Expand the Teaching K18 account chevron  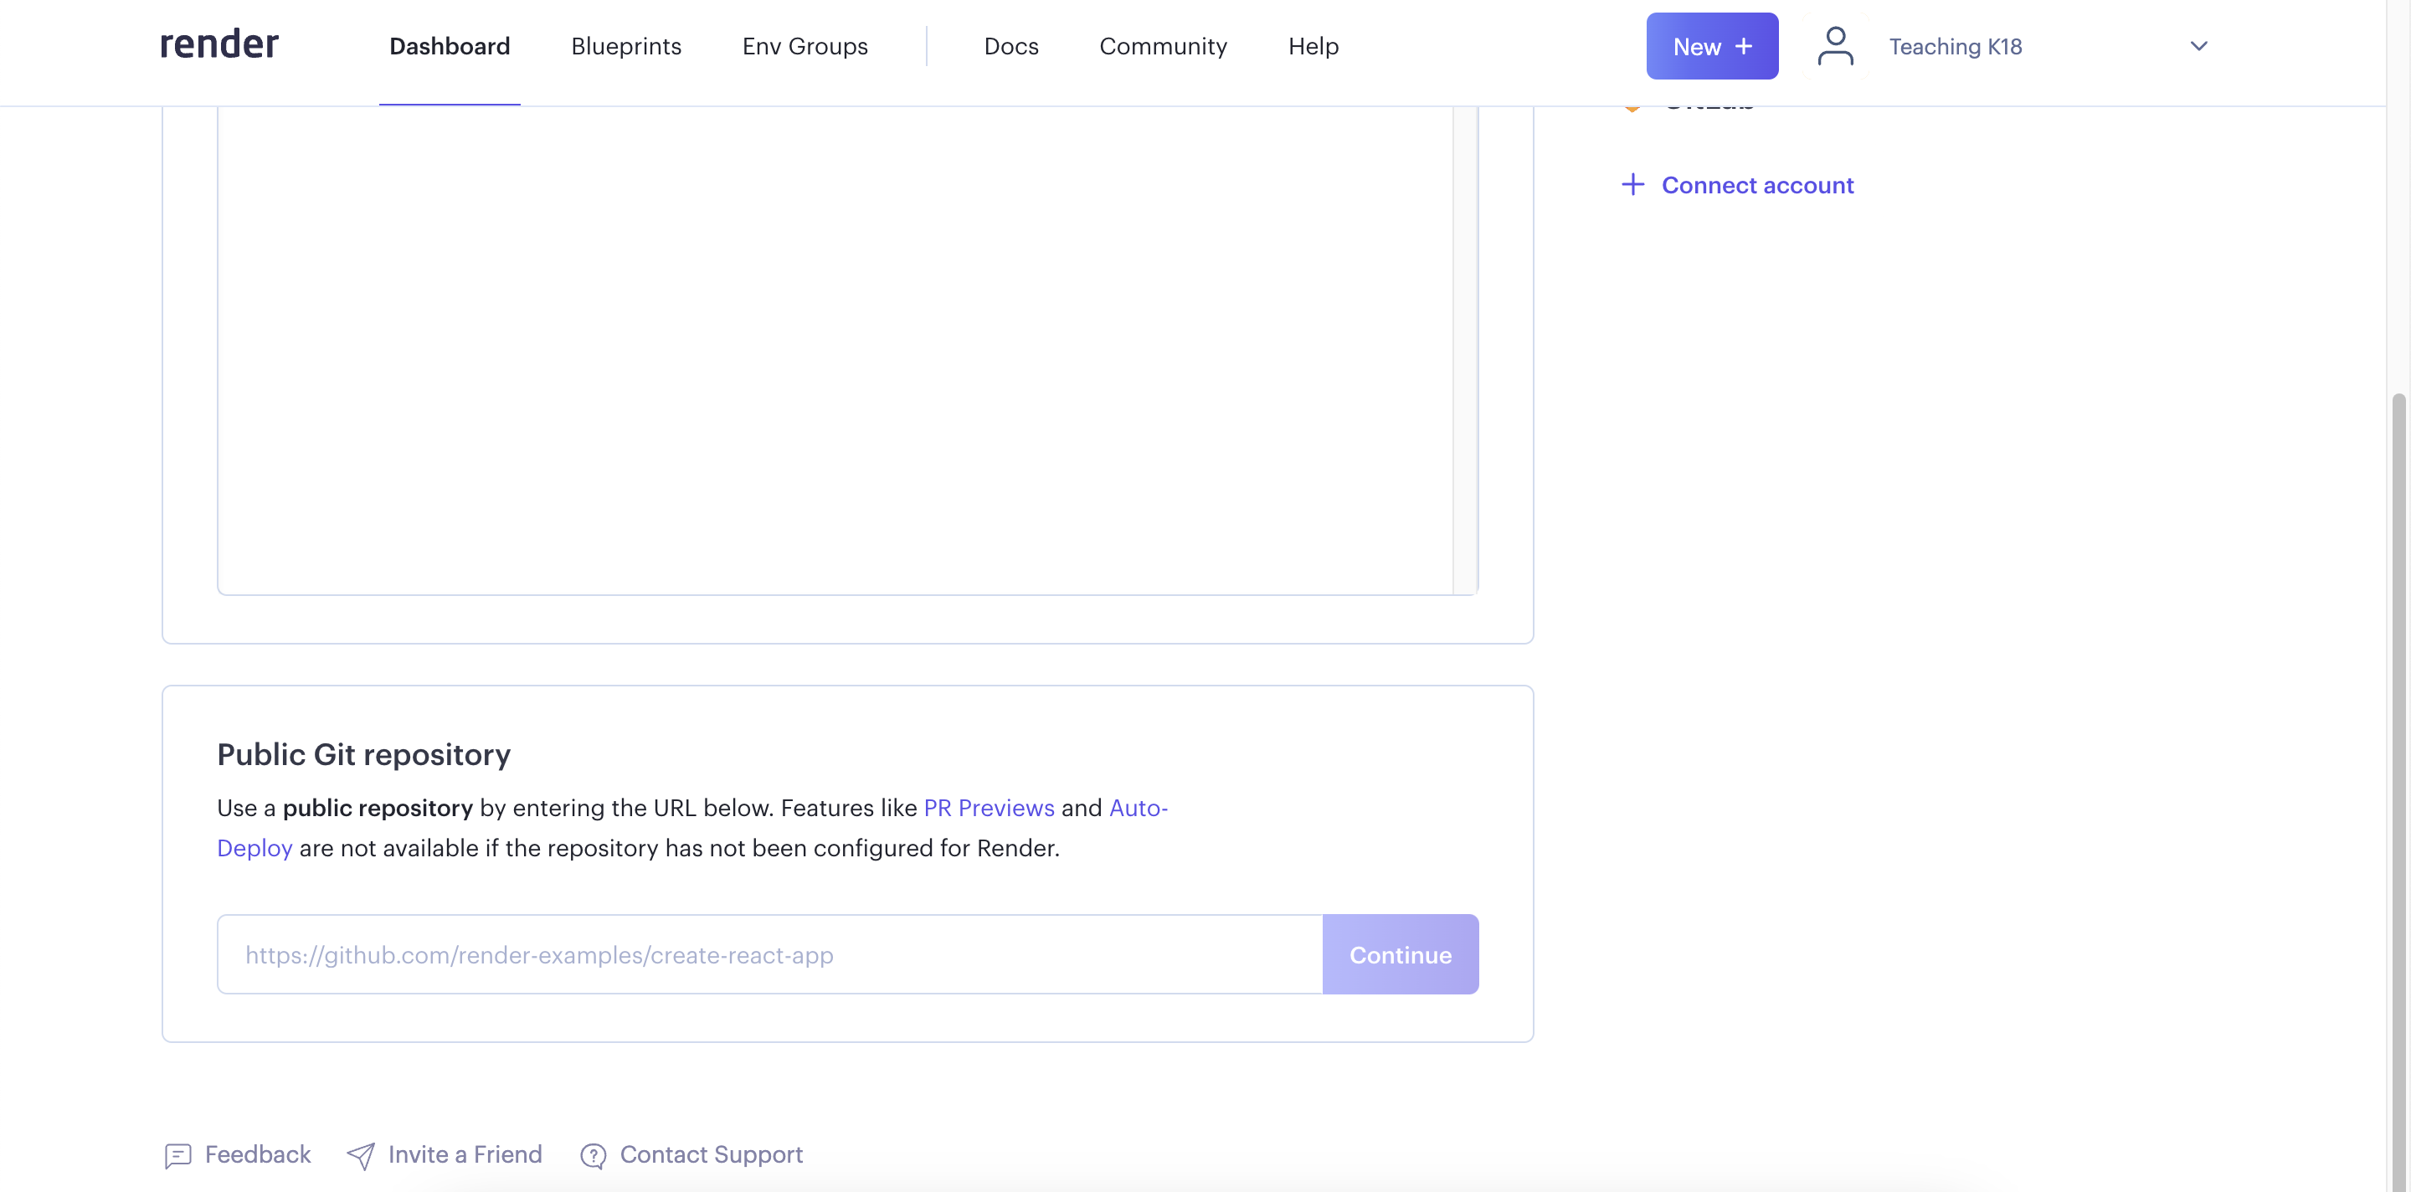(x=2198, y=46)
